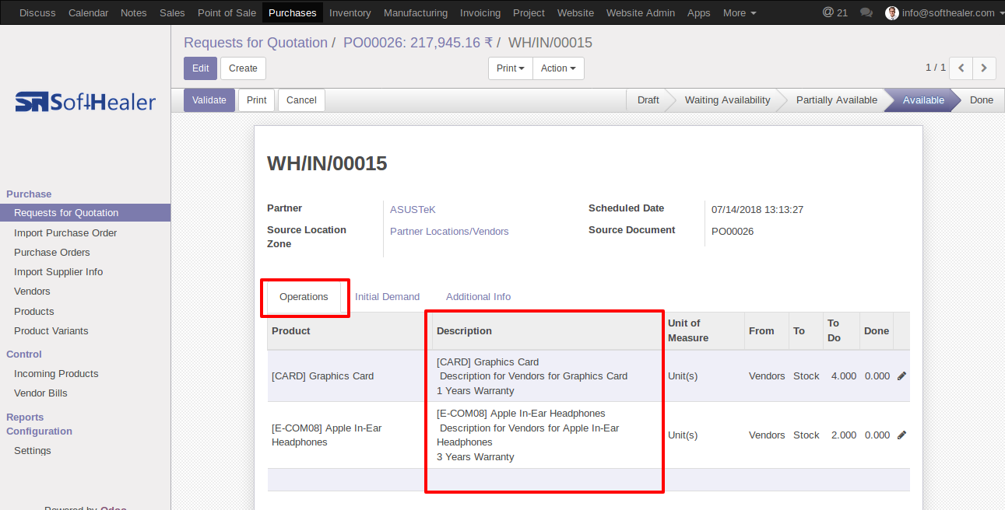1005x510 pixels.
Task: Open the Apps menu
Action: (x=699, y=12)
